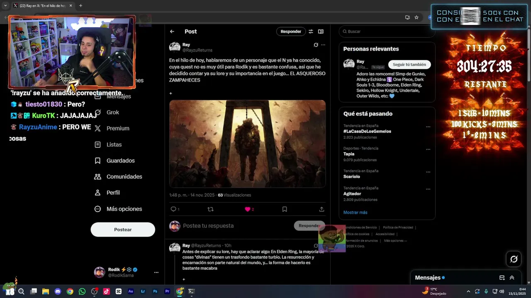Bookmark page with star icon in address bar
The height and width of the screenshot is (298, 531).
417,17
